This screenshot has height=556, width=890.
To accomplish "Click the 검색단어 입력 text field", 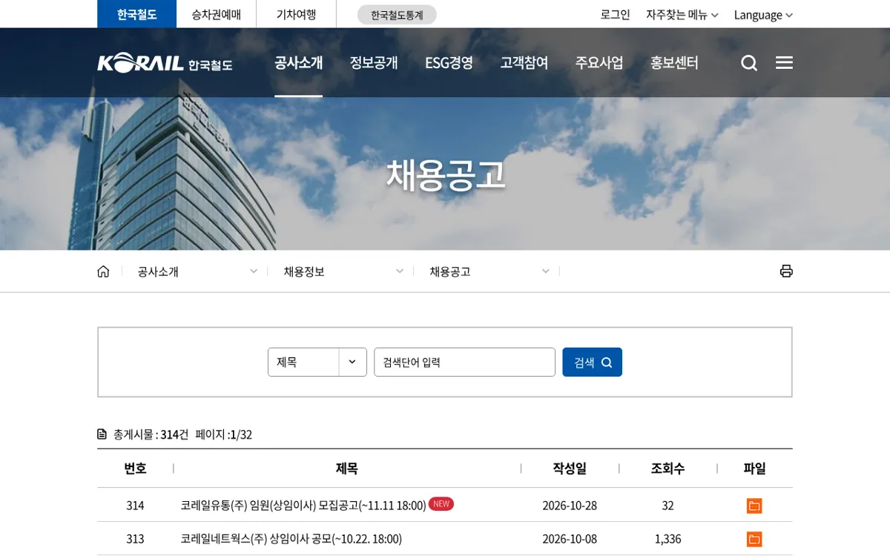I will [464, 362].
